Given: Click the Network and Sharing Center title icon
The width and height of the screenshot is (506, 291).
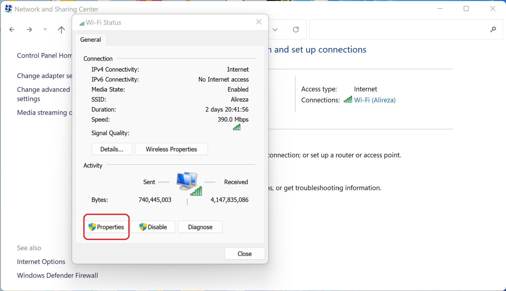Looking at the screenshot, I should [x=8, y=9].
